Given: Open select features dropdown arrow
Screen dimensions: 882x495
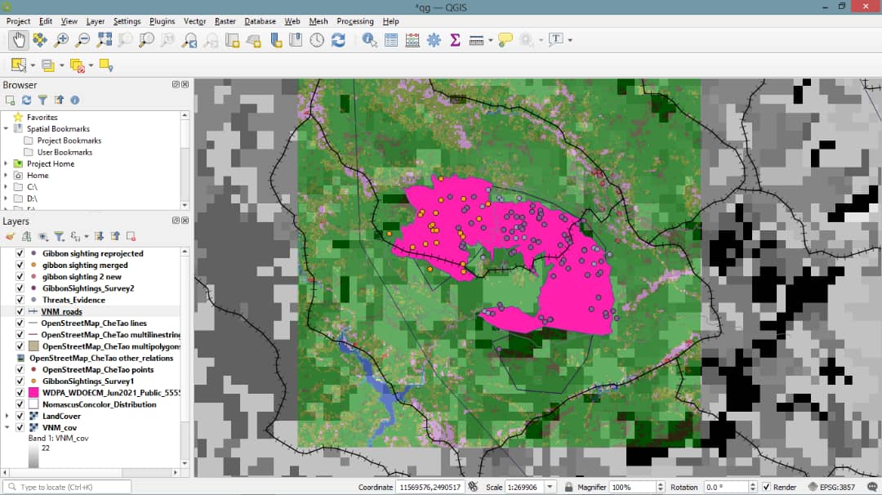Looking at the screenshot, I should tap(33, 66).
